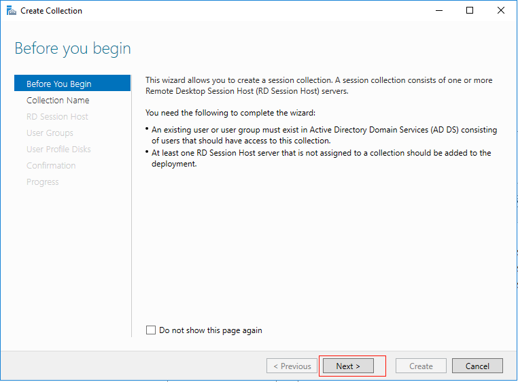Close the Create Collection window
518x382 pixels.
click(x=501, y=11)
